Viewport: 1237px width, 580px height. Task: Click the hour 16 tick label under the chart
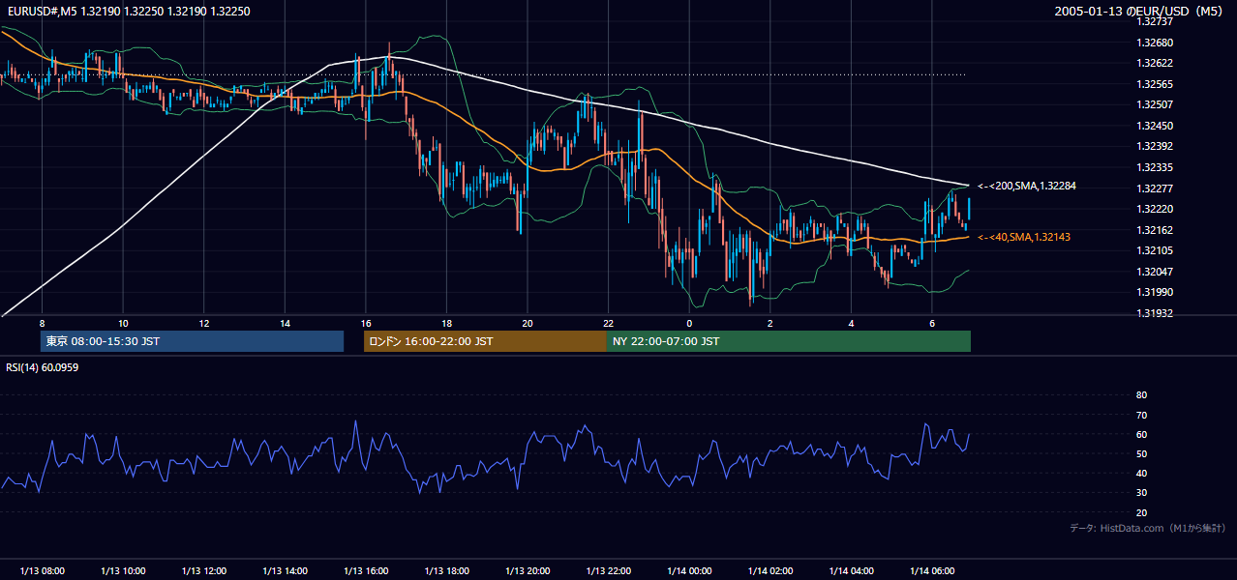[x=365, y=323]
